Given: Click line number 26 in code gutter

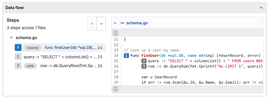Looking at the screenshot, I should click(x=116, y=66).
